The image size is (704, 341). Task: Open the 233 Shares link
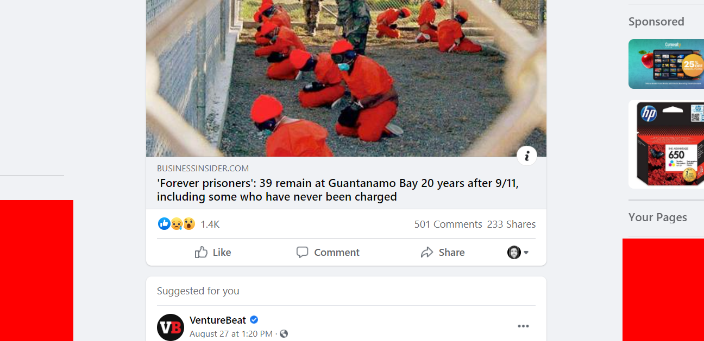tap(511, 224)
